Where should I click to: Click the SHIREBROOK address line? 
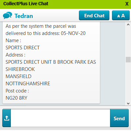point(20,69)
